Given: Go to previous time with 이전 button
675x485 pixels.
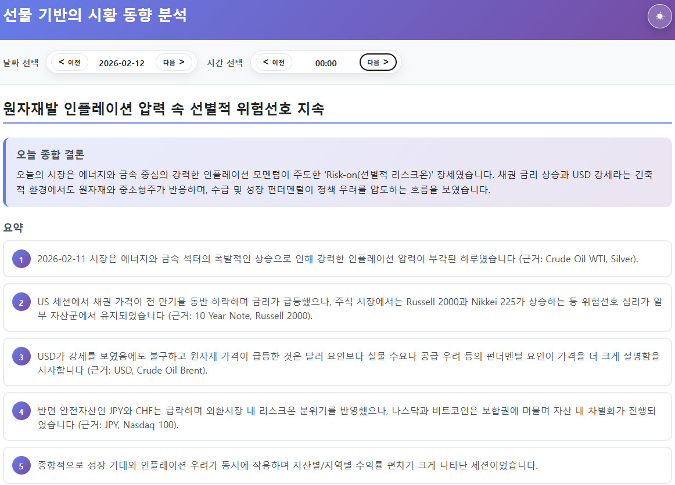Looking at the screenshot, I should [274, 62].
